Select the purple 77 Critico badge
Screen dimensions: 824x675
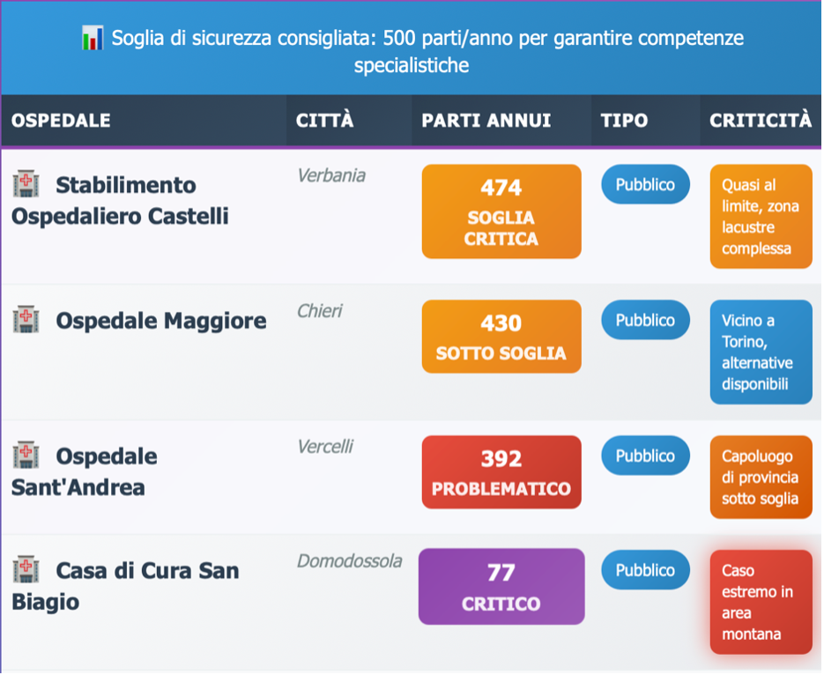[x=501, y=587]
